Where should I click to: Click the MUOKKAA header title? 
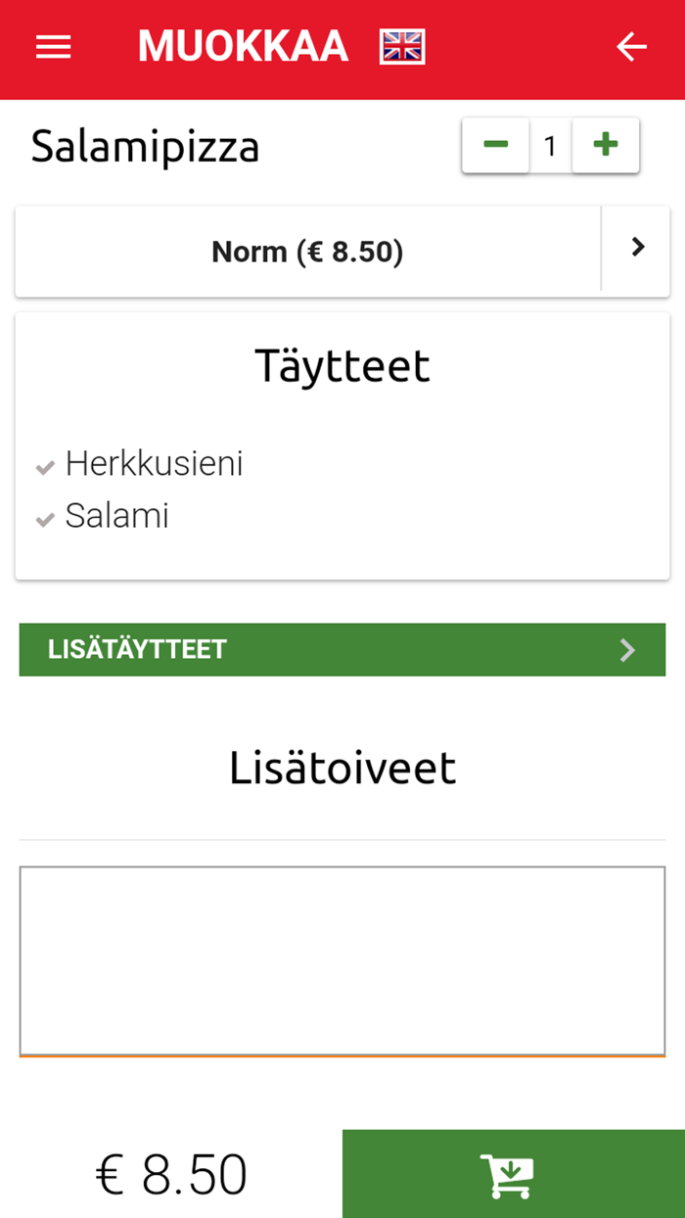tap(243, 47)
